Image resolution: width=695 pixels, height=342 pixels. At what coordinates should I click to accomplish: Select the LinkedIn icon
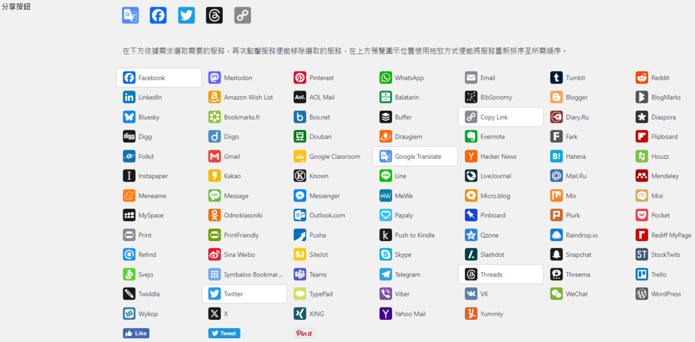pos(129,97)
